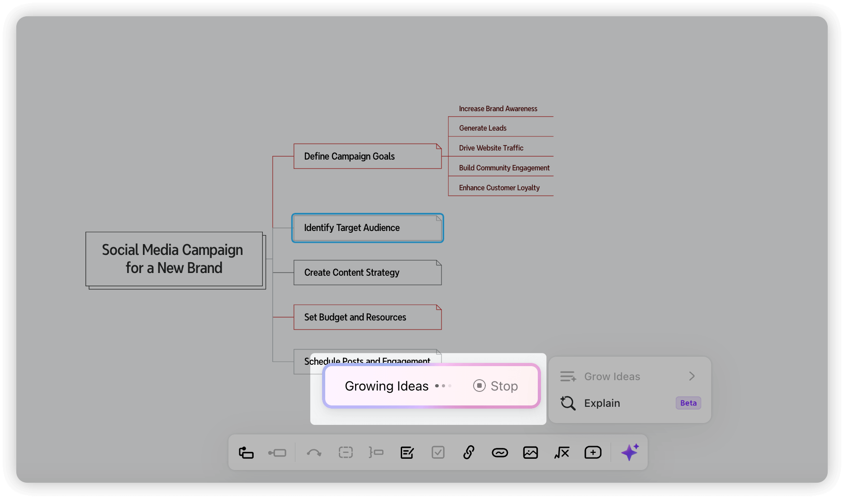Click the Grow Ideas list sparkle icon

568,377
